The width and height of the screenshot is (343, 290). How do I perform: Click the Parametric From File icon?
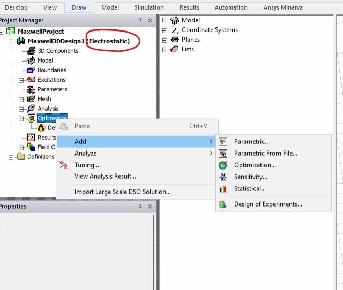[223, 154]
